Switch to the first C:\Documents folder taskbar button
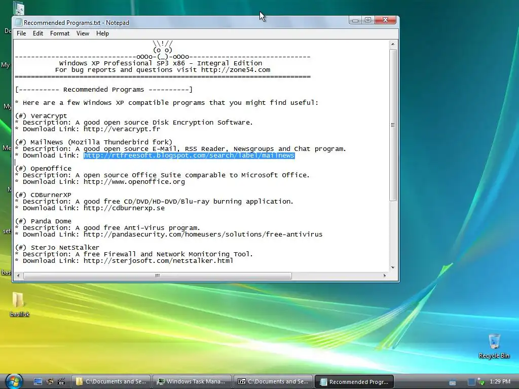The image size is (519, 389). [x=111, y=381]
